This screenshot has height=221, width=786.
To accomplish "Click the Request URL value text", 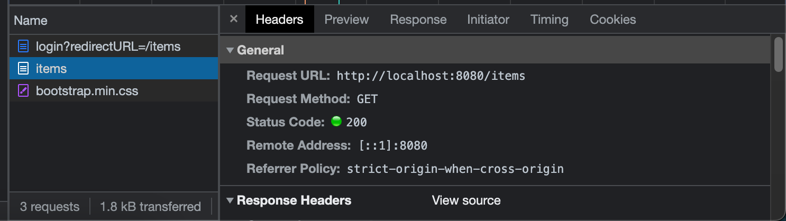I will pyautogui.click(x=431, y=76).
